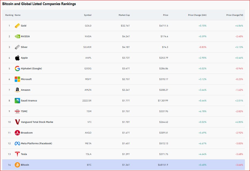Click the -3.83% 7d change

tap(239, 143)
